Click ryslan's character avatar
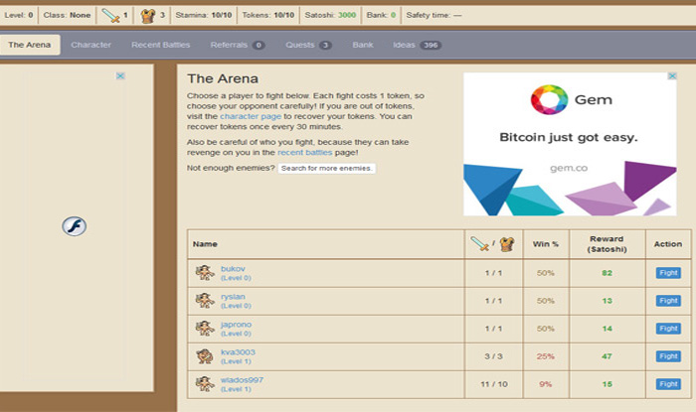Screen dimensions: 696x412 [205, 301]
